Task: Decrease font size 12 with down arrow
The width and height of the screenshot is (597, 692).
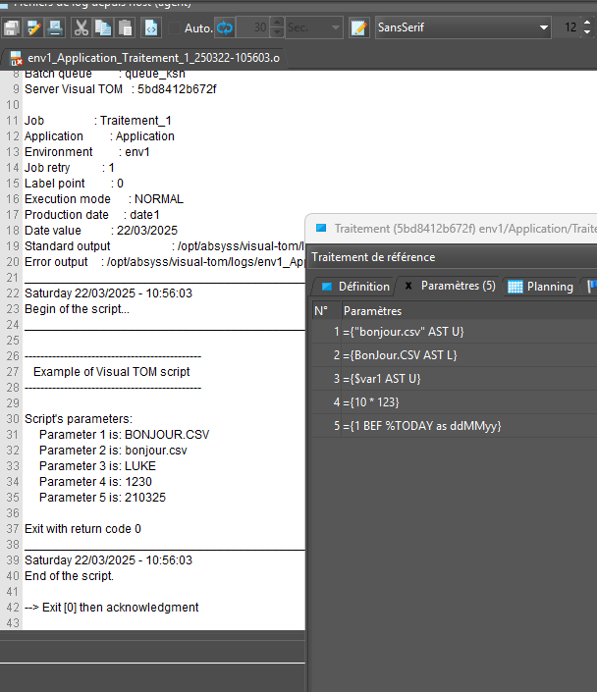Action: tap(587, 32)
